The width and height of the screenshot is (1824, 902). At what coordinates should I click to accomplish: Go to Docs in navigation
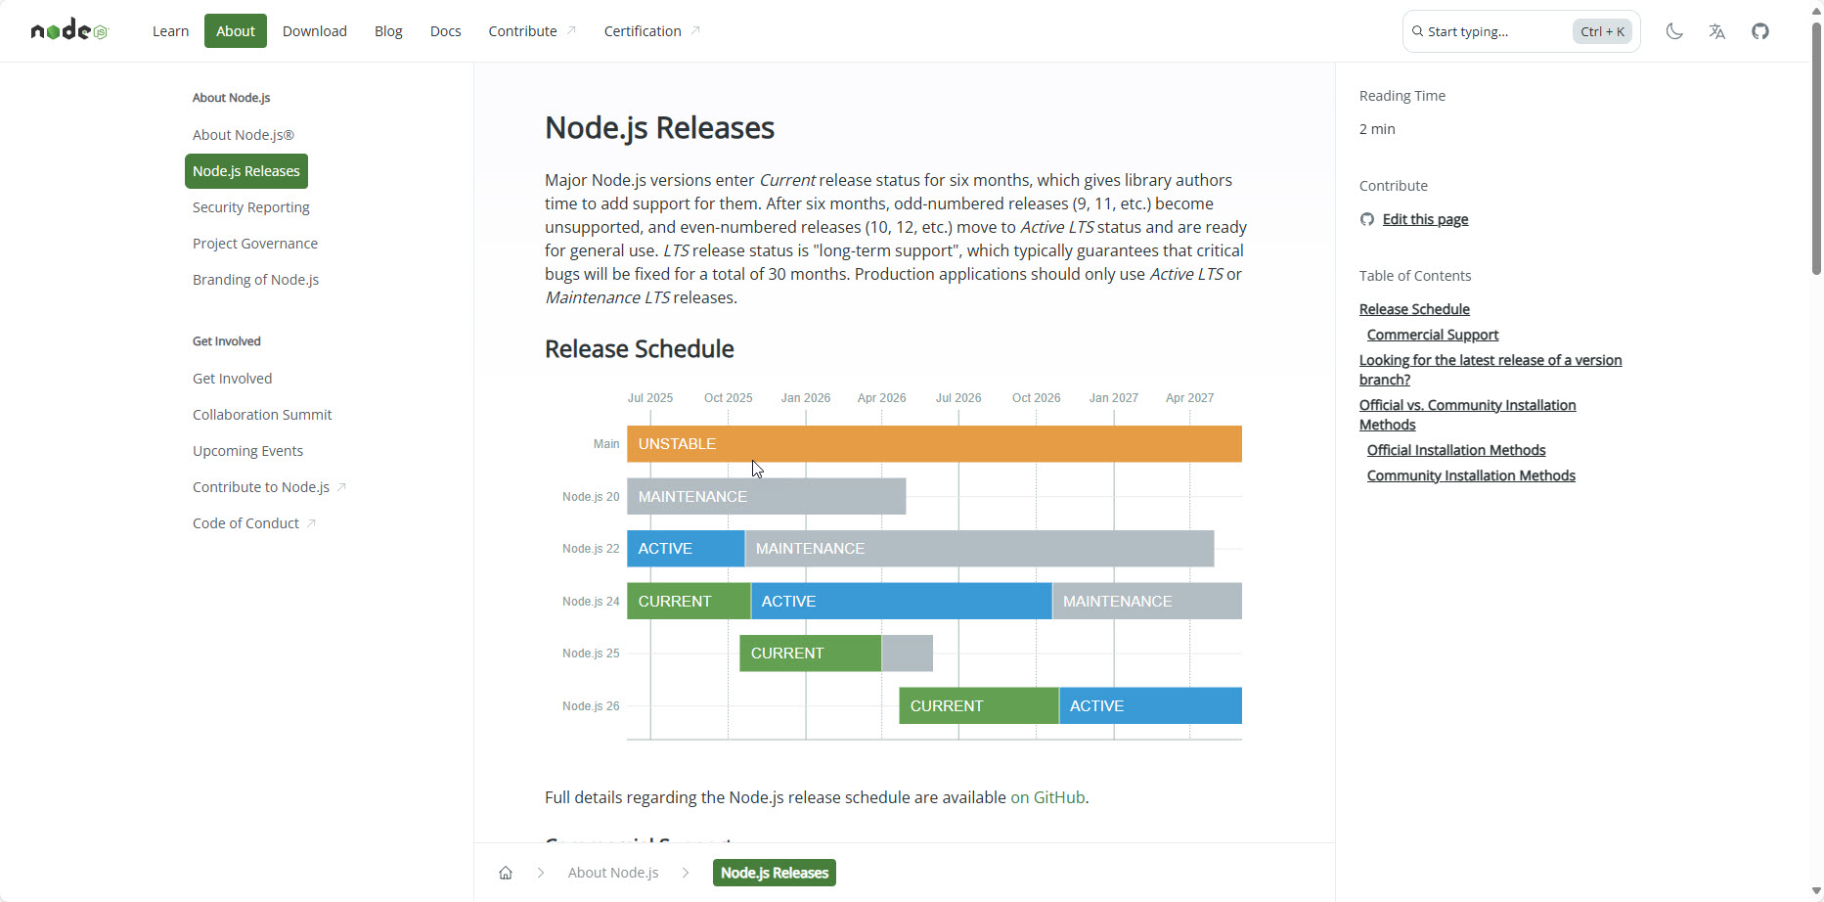(x=445, y=31)
